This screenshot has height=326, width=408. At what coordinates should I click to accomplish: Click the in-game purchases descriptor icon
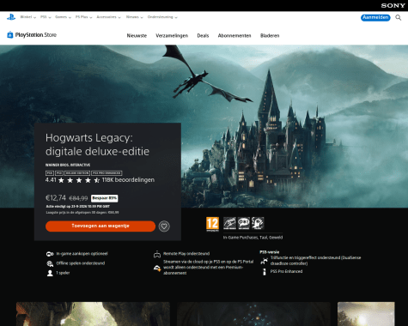click(229, 223)
